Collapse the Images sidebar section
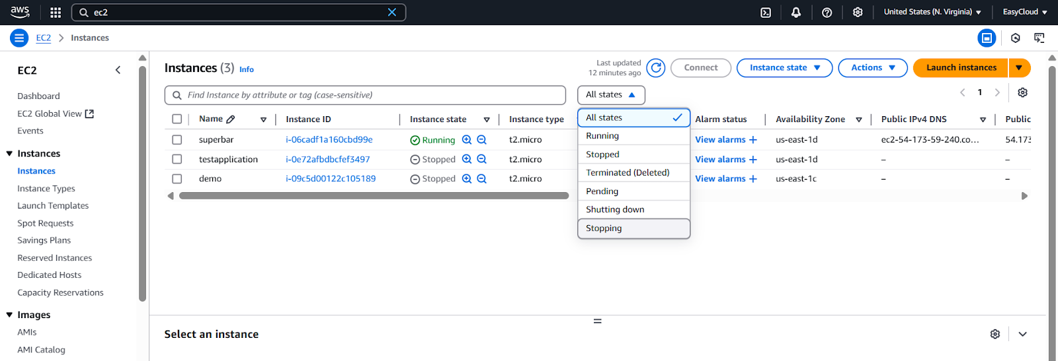The width and height of the screenshot is (1058, 361). pyautogui.click(x=9, y=315)
